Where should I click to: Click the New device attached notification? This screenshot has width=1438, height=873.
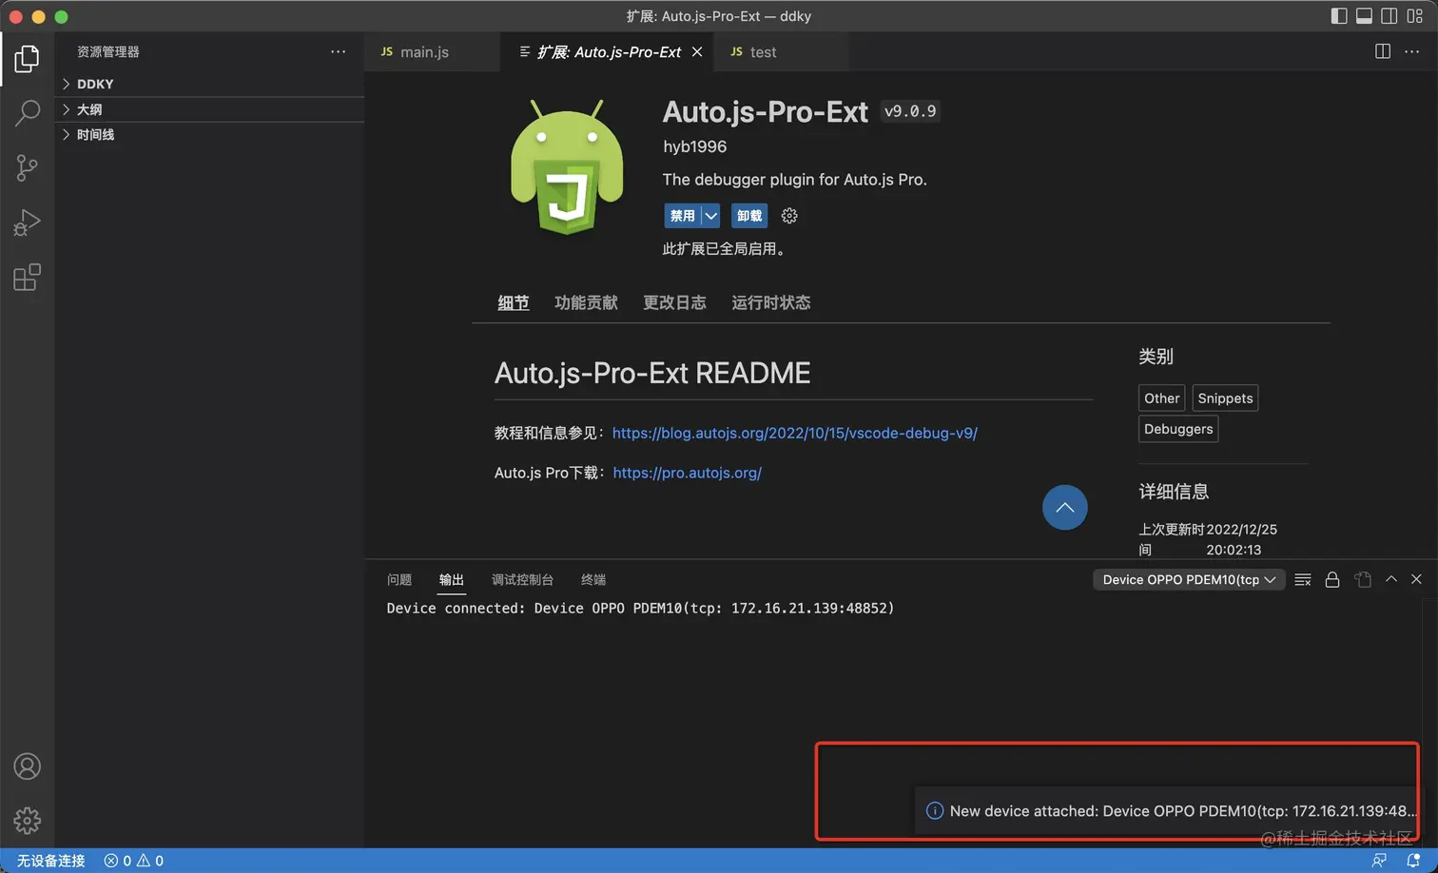[x=1166, y=811]
